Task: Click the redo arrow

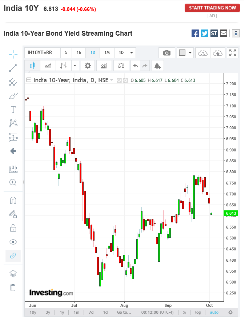Action: [145, 66]
